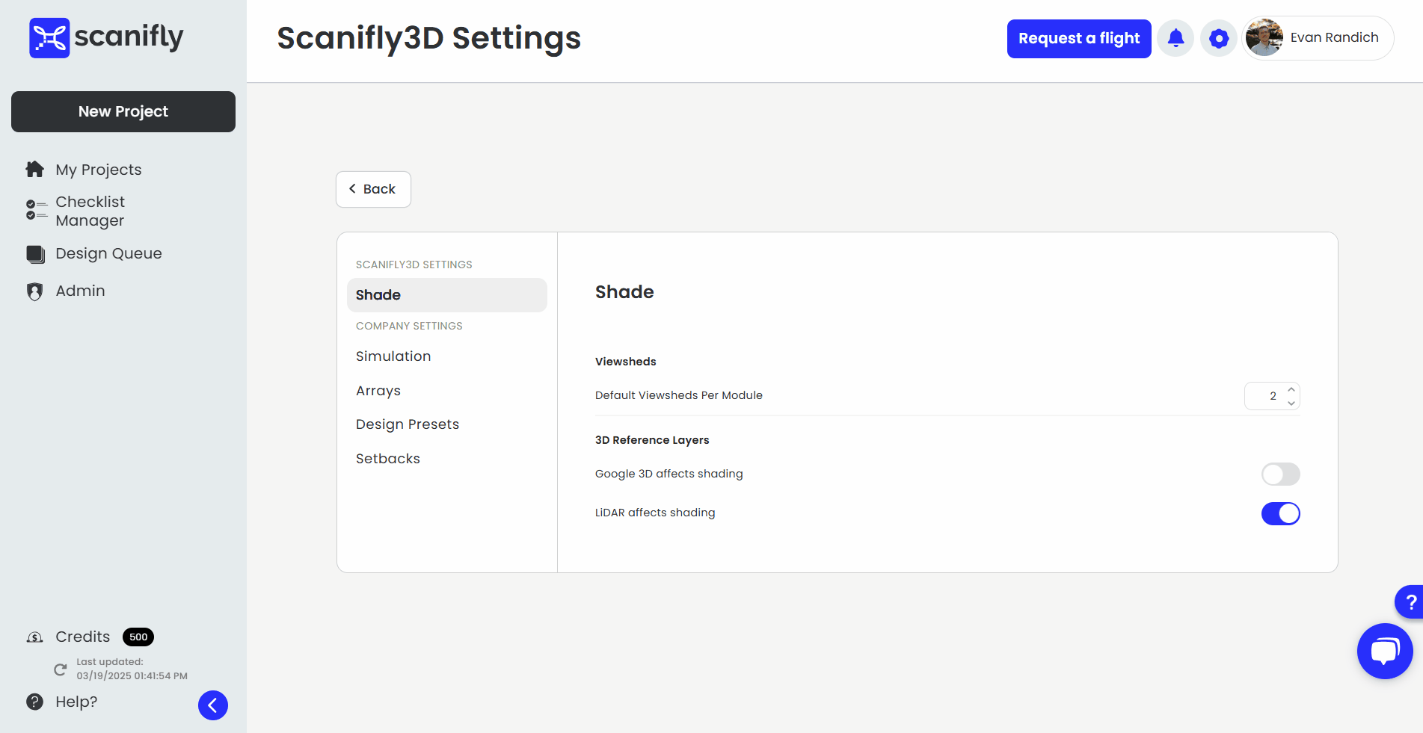This screenshot has width=1423, height=733.
Task: Open the notifications bell
Action: pyautogui.click(x=1175, y=37)
